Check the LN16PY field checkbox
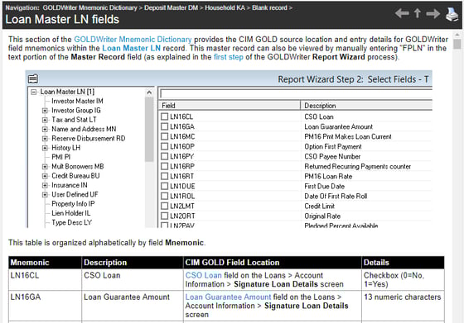The height and width of the screenshot is (323, 464). tap(164, 156)
